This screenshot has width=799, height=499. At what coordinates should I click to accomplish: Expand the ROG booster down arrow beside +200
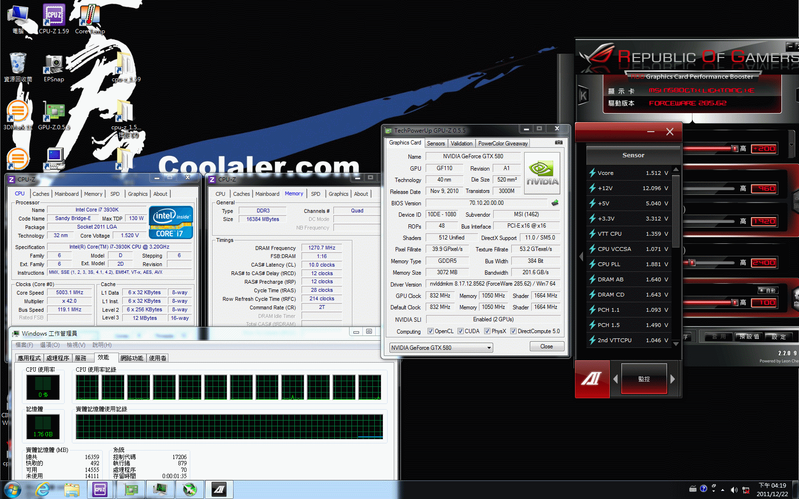tap(791, 144)
